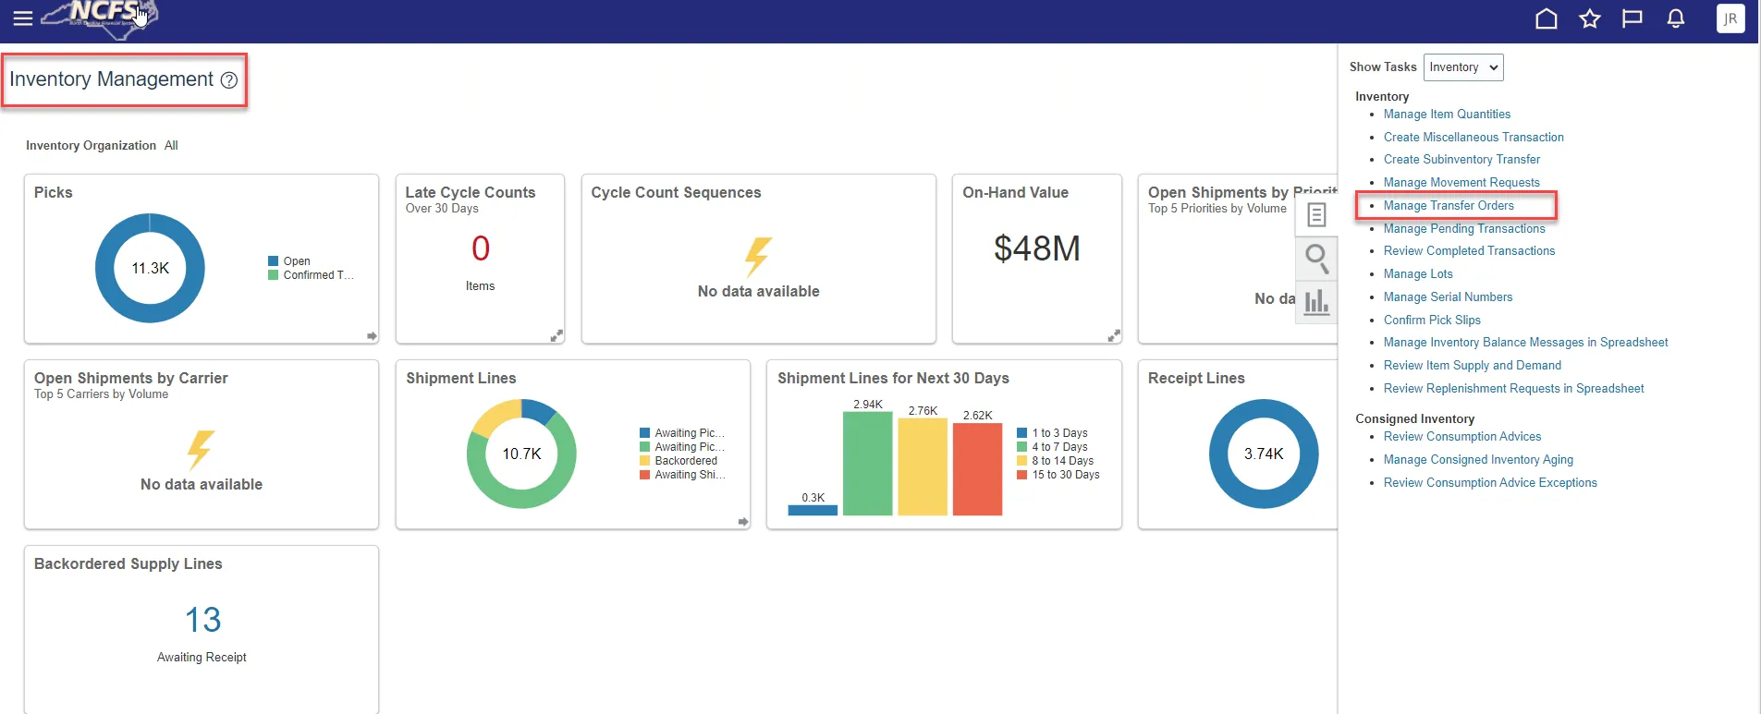The image size is (1761, 714).
Task: Expand the On-Hand Value tile
Action: [x=1114, y=335]
